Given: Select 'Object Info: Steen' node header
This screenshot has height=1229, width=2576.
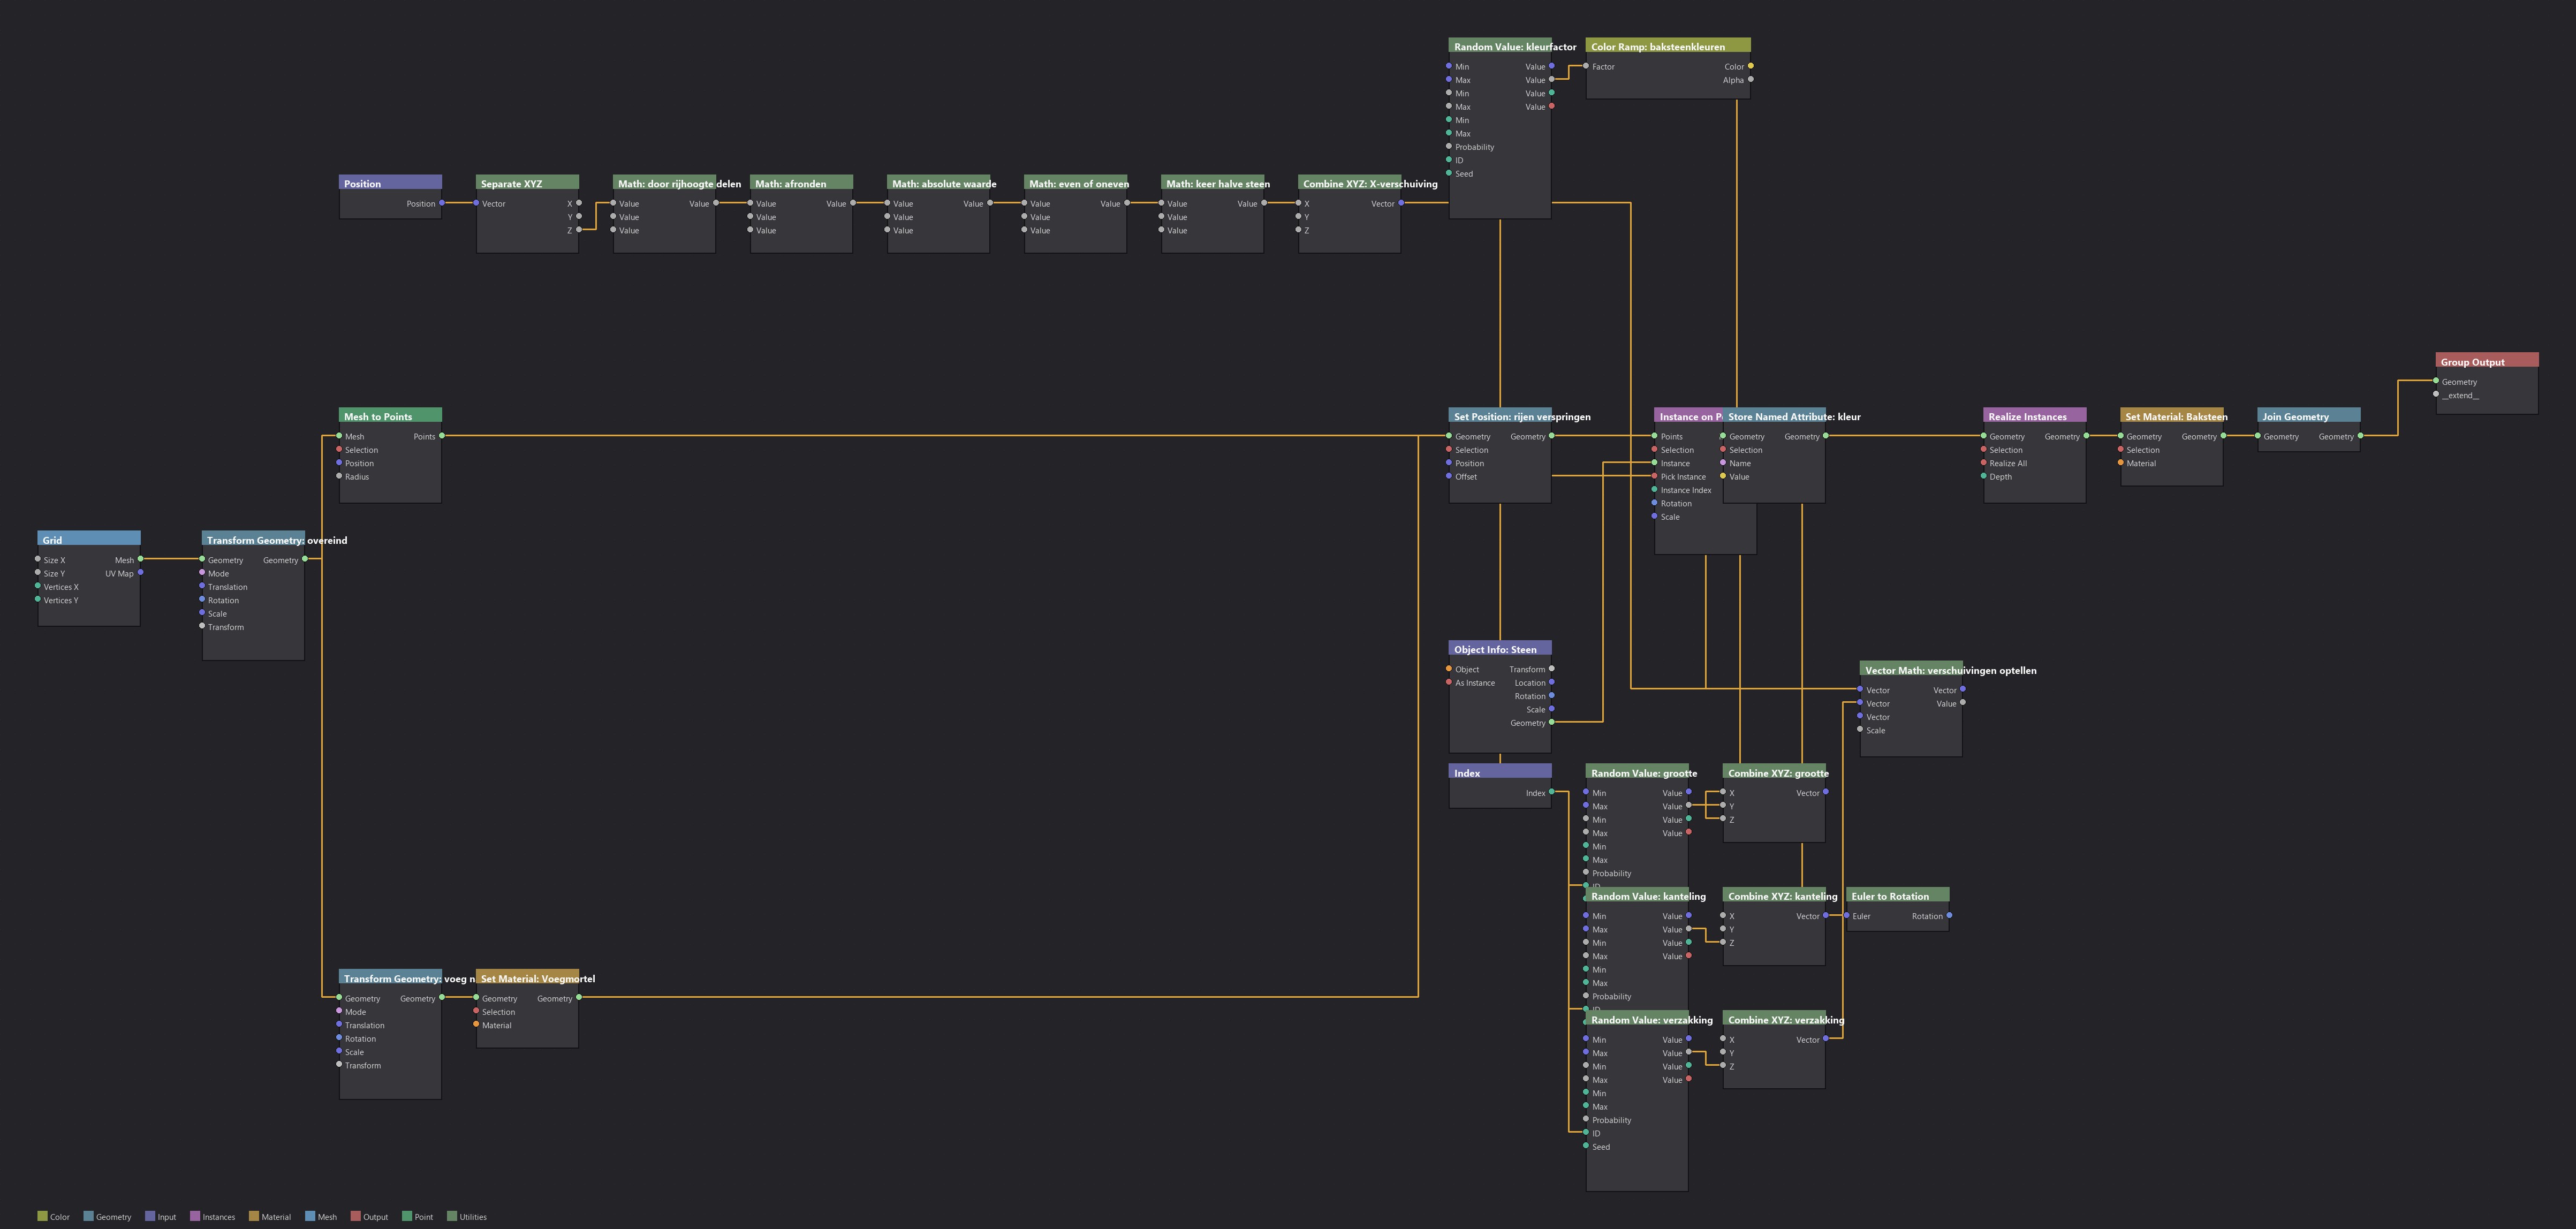Looking at the screenshot, I should [1500, 649].
